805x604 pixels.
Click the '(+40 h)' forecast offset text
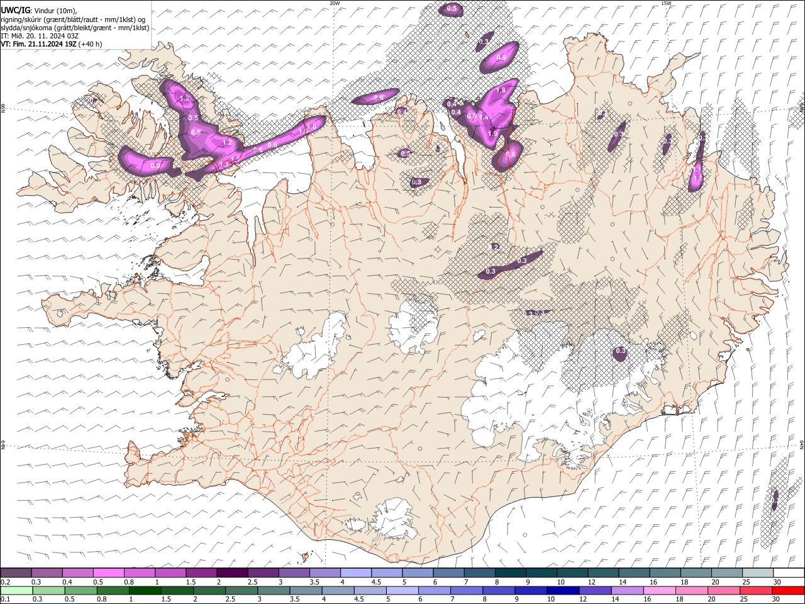click(x=91, y=44)
